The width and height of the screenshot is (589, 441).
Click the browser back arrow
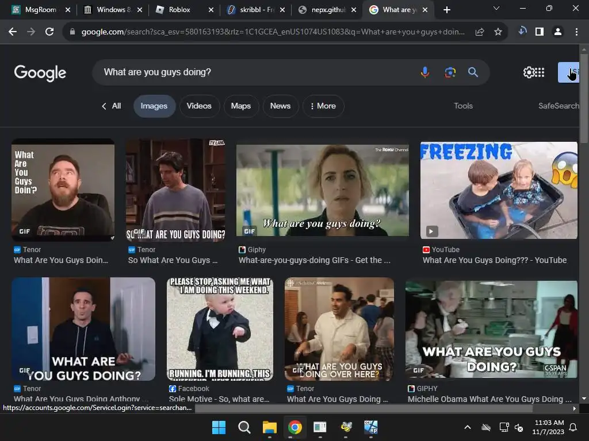[13, 32]
